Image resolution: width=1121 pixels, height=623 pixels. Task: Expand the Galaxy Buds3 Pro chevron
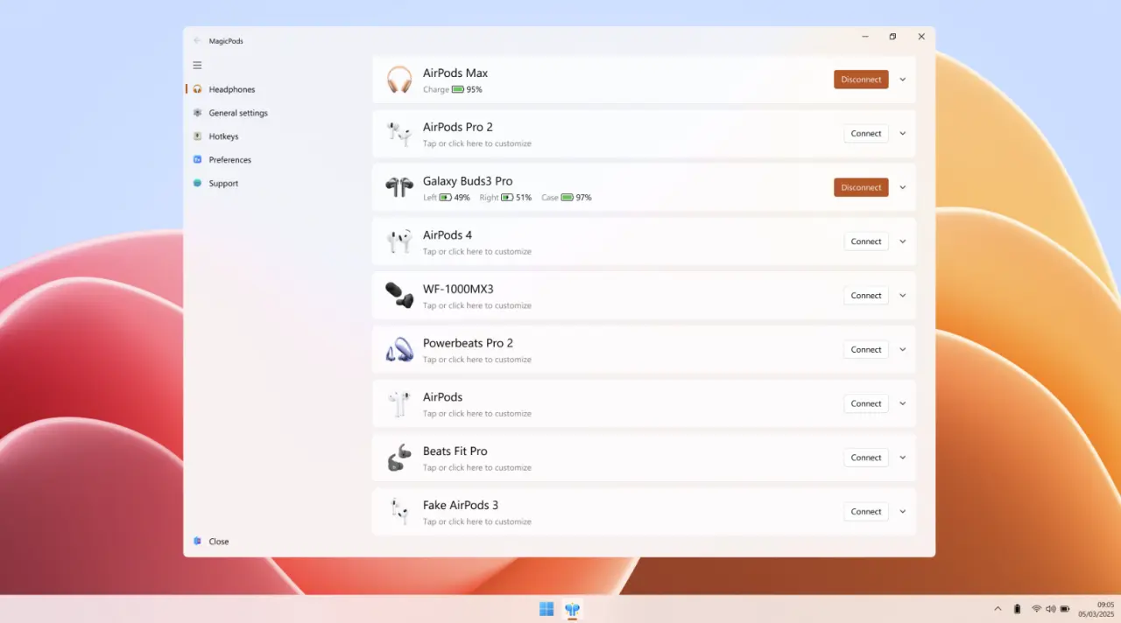tap(903, 187)
